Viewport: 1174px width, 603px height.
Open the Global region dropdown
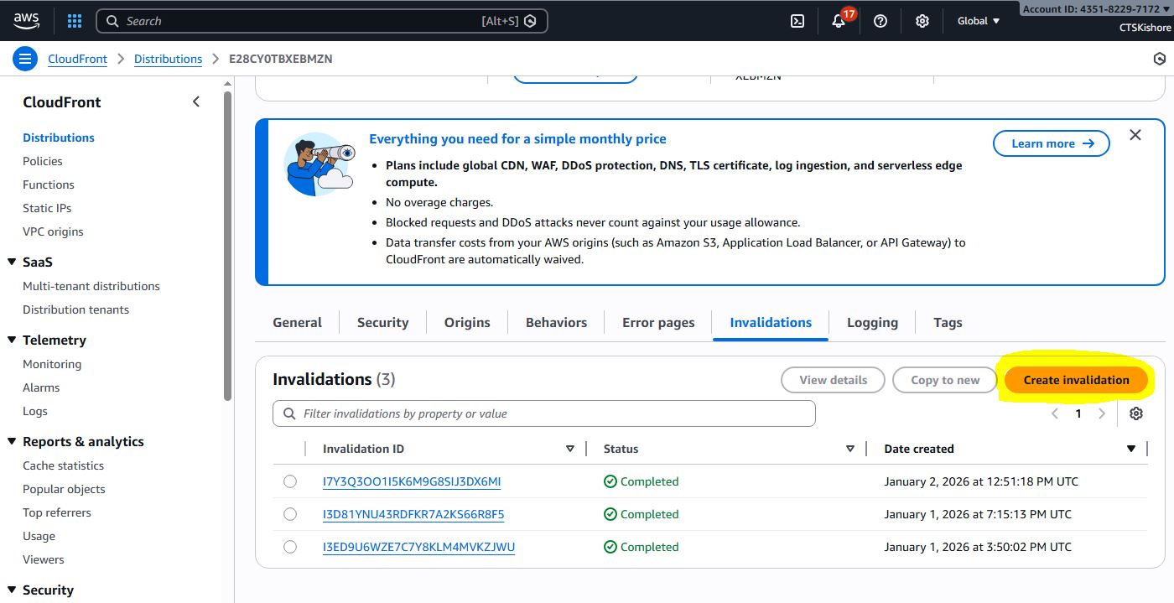(x=979, y=21)
